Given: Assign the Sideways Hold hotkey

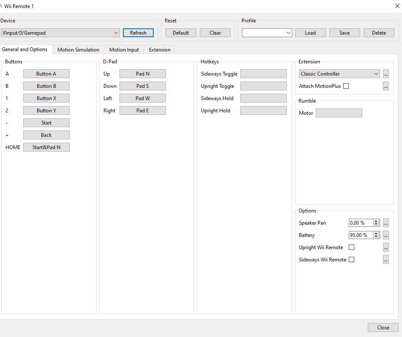Looking at the screenshot, I should [x=263, y=98].
